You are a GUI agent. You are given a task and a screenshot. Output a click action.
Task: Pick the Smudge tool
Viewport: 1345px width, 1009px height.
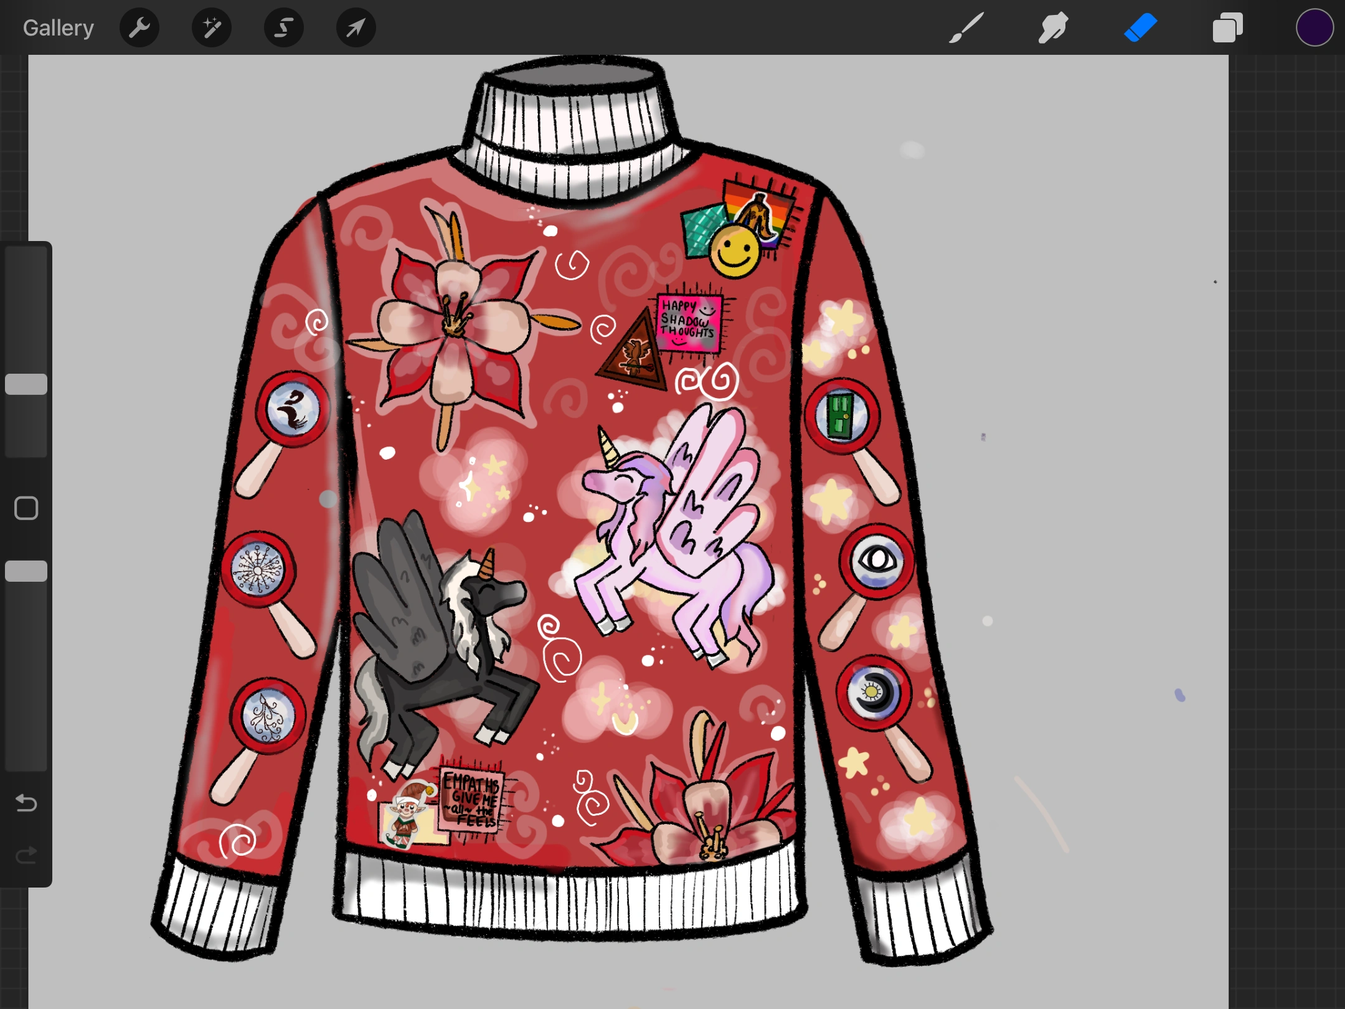(1052, 27)
